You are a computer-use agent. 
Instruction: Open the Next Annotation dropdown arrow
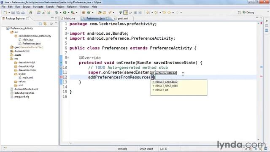tap(152, 13)
